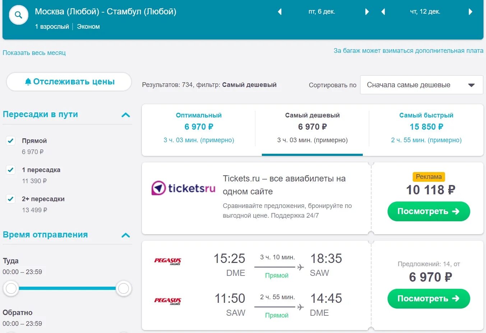Toggle the 2+ пересадки checkbox

pyautogui.click(x=11, y=199)
